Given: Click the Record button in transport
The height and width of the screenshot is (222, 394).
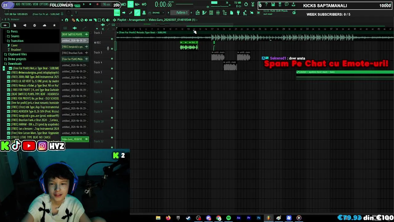Looking at the screenshot, I should [97, 5].
